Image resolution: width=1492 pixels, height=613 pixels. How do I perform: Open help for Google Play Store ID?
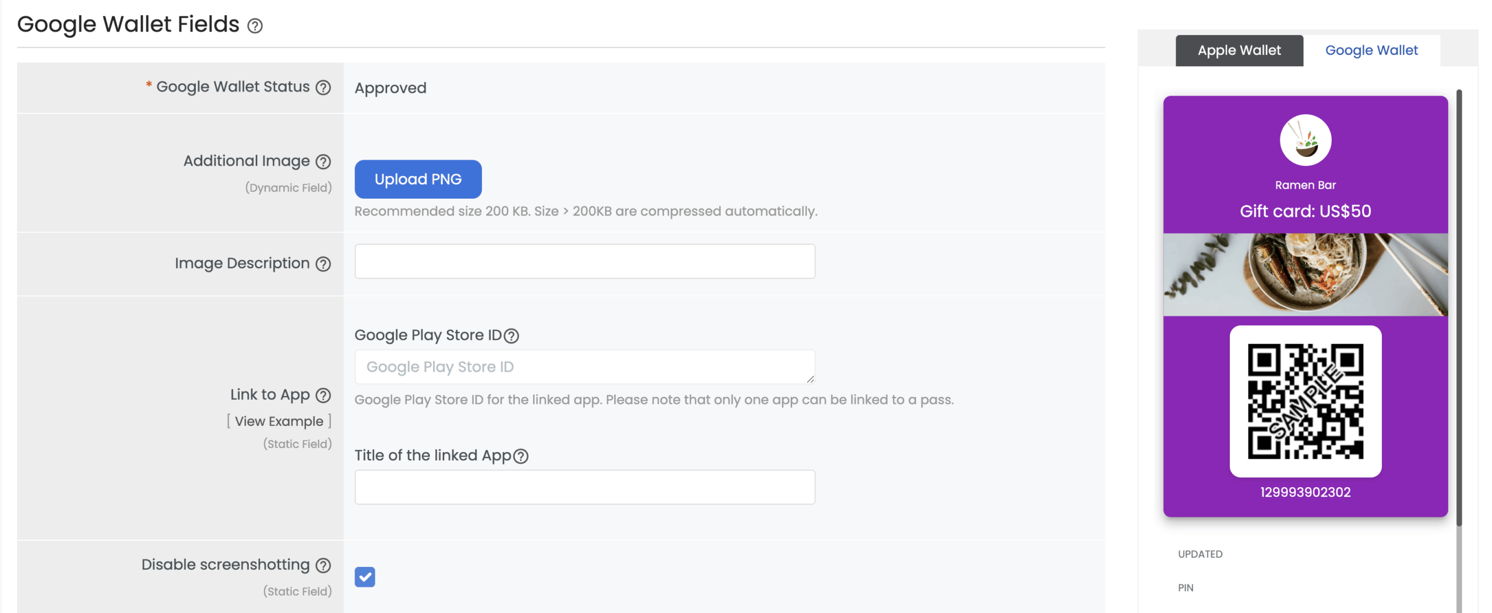tap(512, 336)
